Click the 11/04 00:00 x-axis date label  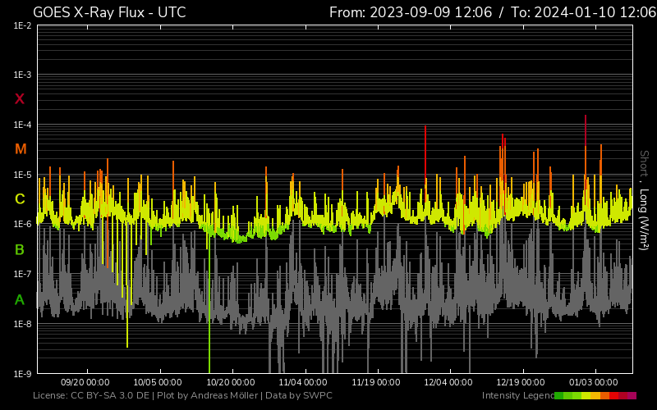(x=303, y=382)
